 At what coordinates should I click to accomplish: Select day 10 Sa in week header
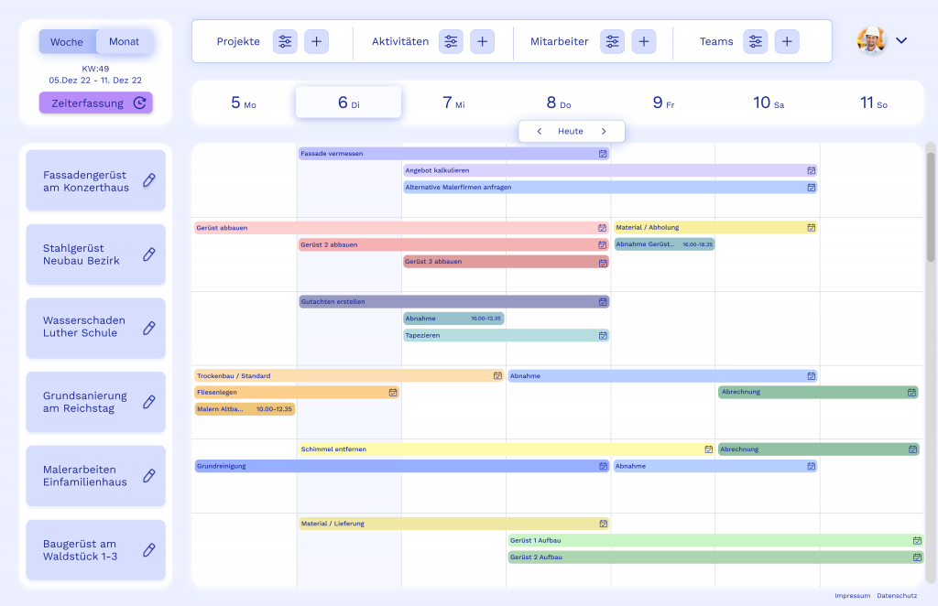tap(768, 103)
